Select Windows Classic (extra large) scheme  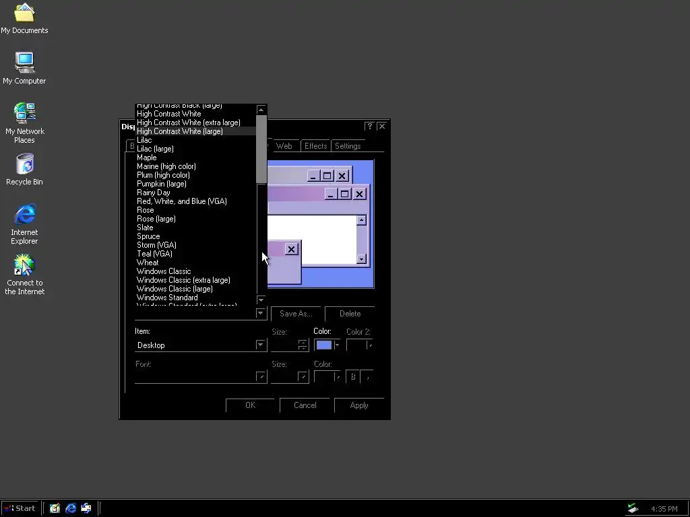(195, 280)
